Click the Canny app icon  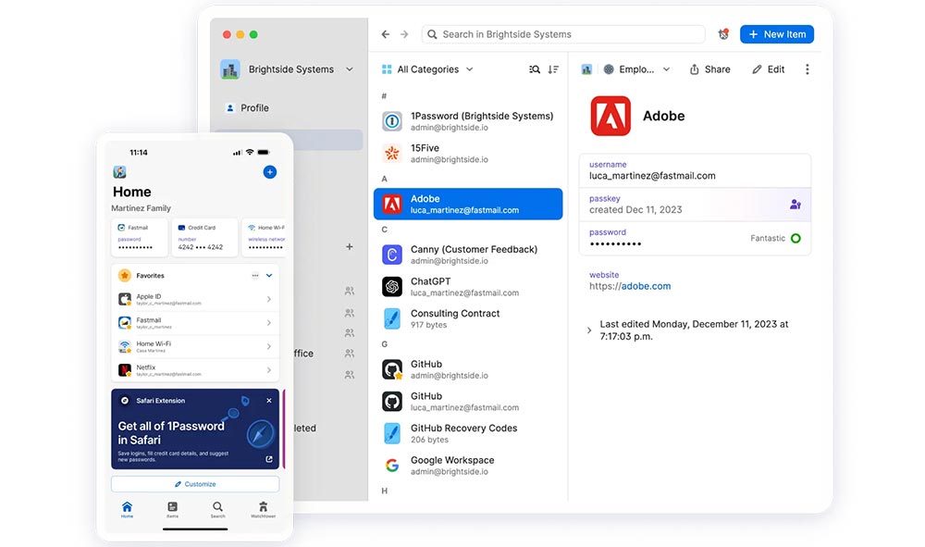tap(392, 255)
